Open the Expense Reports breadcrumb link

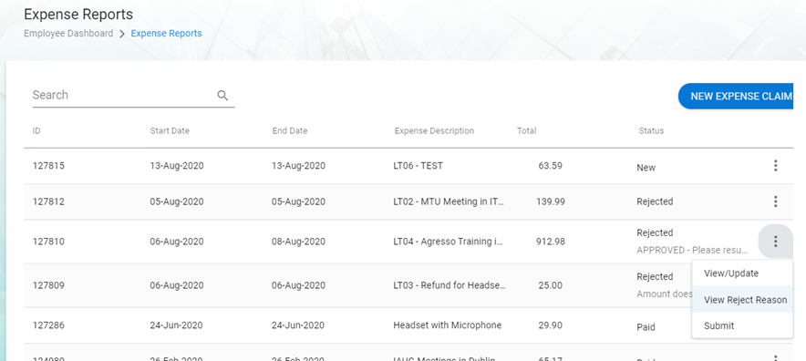click(x=166, y=34)
